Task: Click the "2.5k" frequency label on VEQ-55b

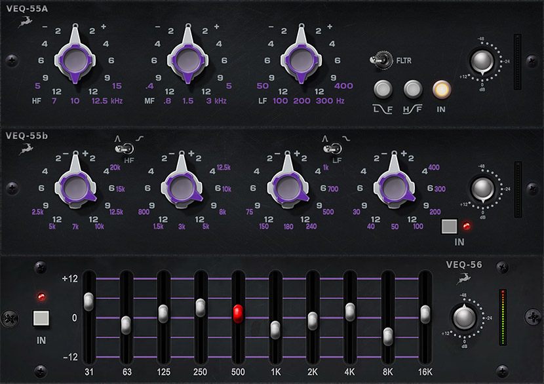Action: point(38,212)
